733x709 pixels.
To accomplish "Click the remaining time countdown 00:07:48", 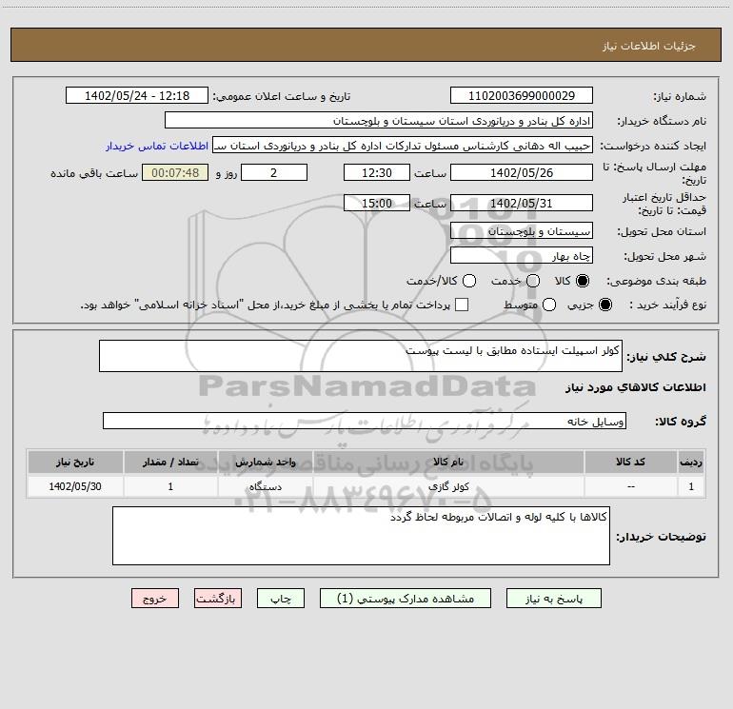I will 175,172.
